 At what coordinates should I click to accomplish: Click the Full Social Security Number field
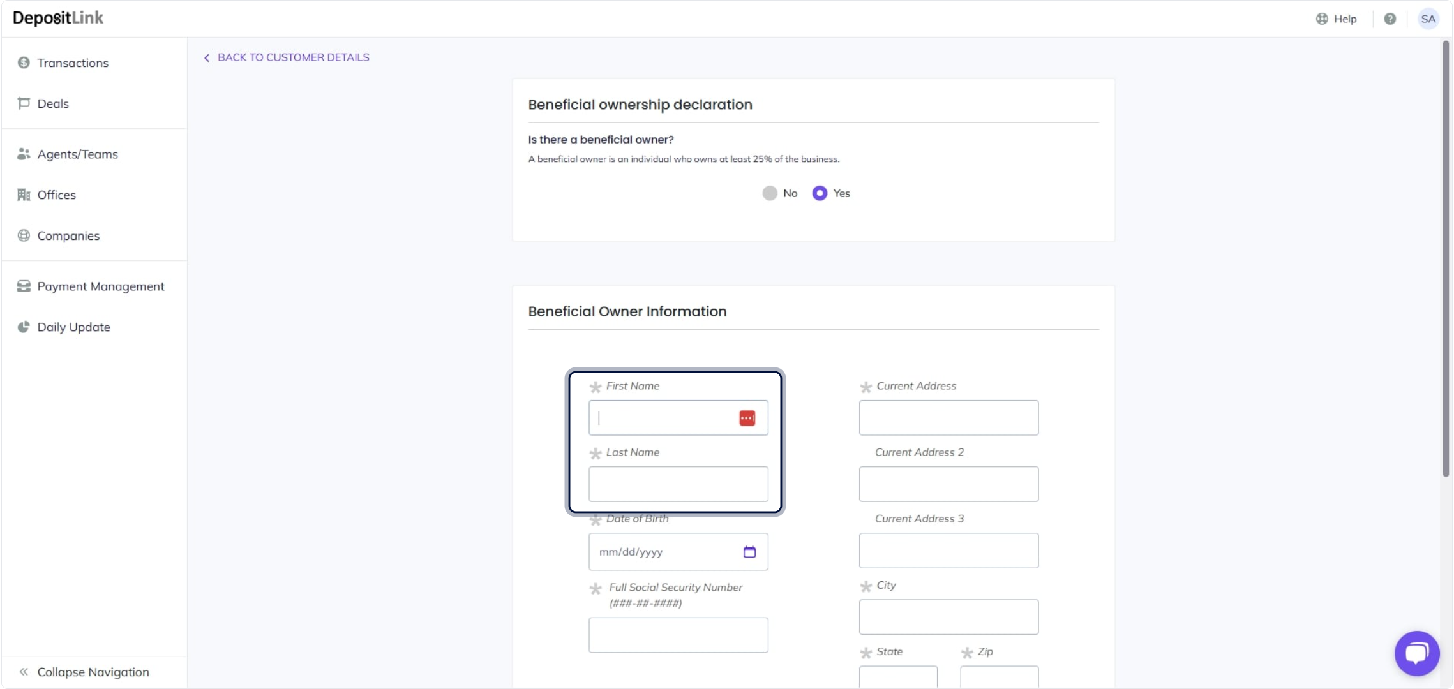678,635
